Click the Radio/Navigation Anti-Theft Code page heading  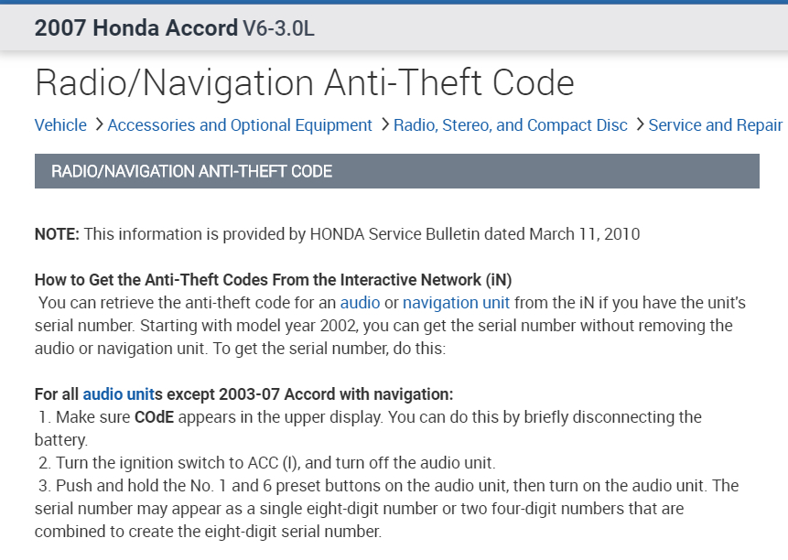[304, 83]
